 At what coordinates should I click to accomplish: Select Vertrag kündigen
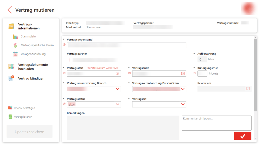tap(31, 78)
